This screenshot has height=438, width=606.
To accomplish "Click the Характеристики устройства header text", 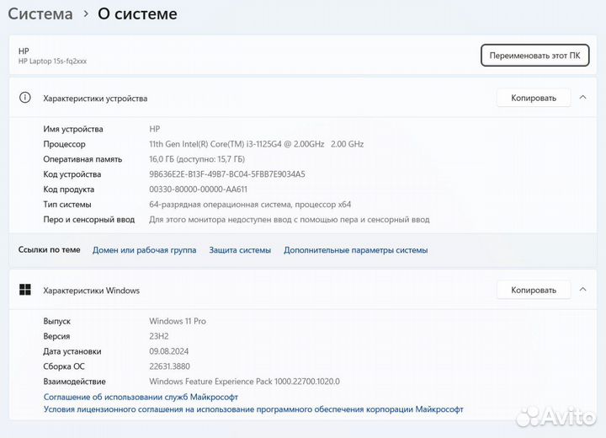I will [95, 99].
